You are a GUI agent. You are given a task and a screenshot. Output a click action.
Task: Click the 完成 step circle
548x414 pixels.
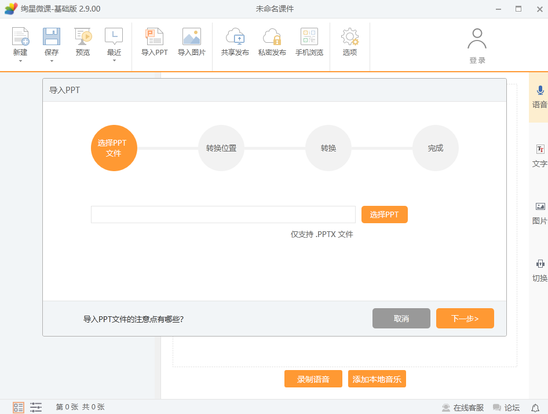click(436, 148)
